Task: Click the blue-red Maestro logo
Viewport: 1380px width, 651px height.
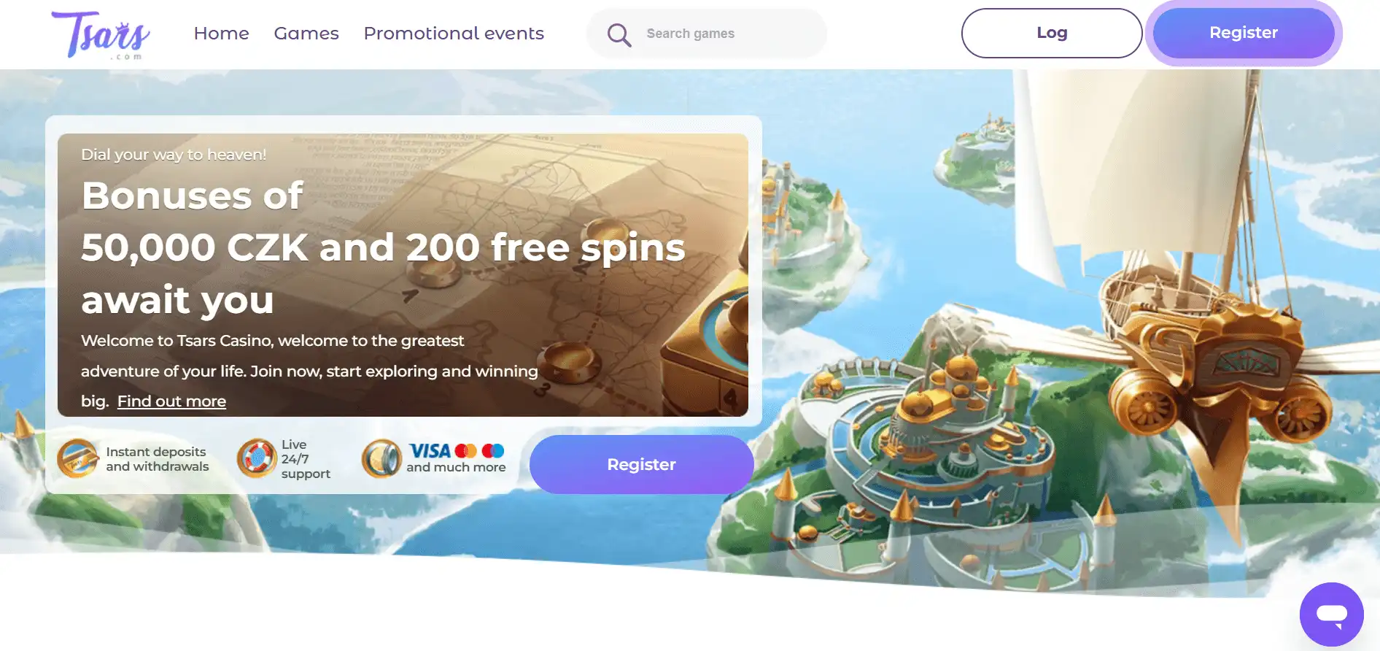Action: coord(493,451)
